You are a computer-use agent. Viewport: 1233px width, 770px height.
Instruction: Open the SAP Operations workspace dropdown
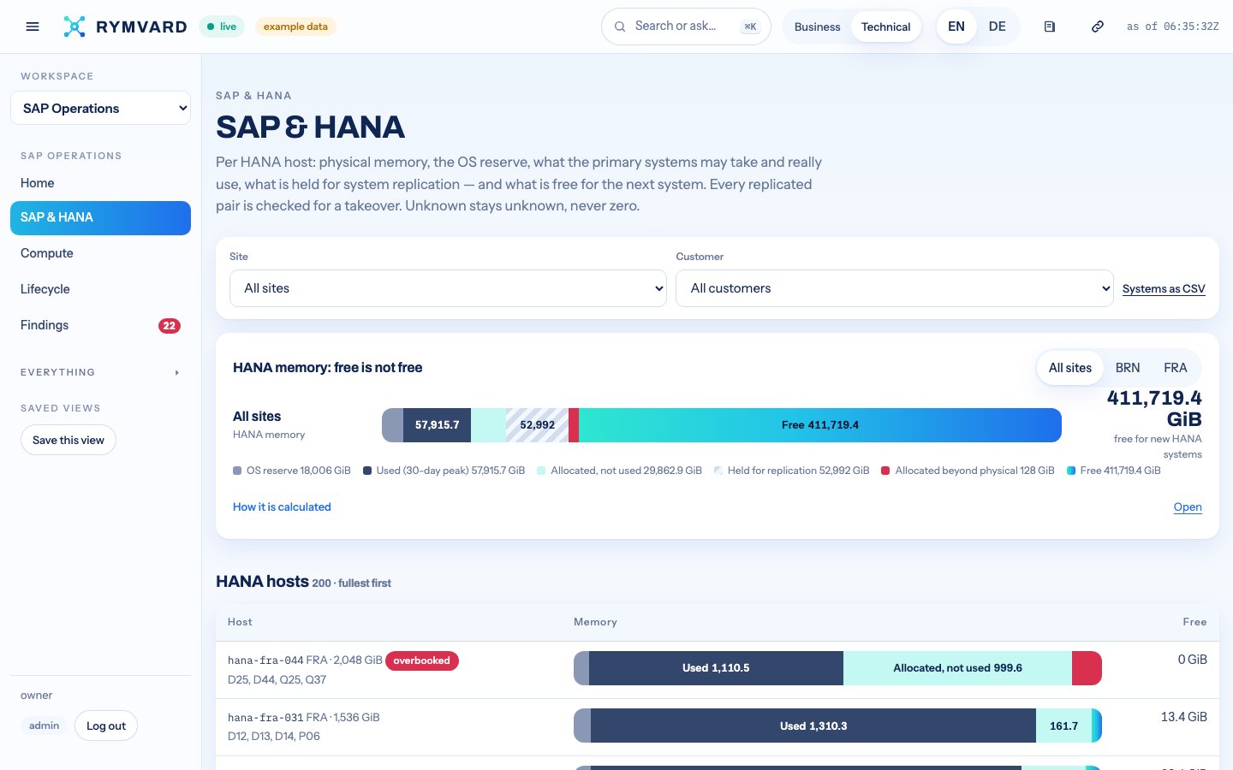100,108
